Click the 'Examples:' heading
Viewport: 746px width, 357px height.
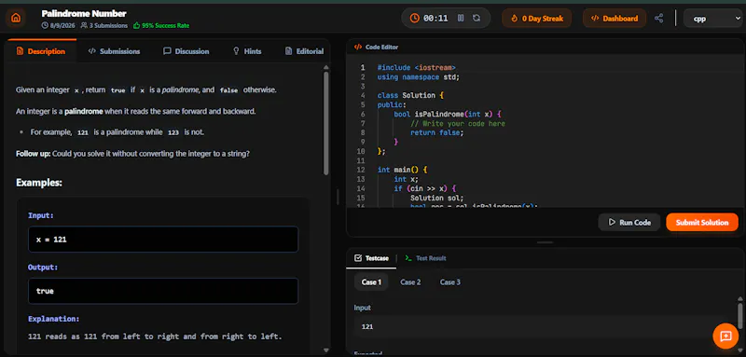[39, 183]
